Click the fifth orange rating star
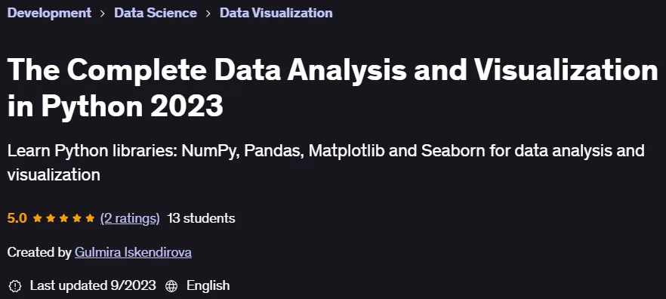Image resolution: width=666 pixels, height=299 pixels. tap(90, 218)
